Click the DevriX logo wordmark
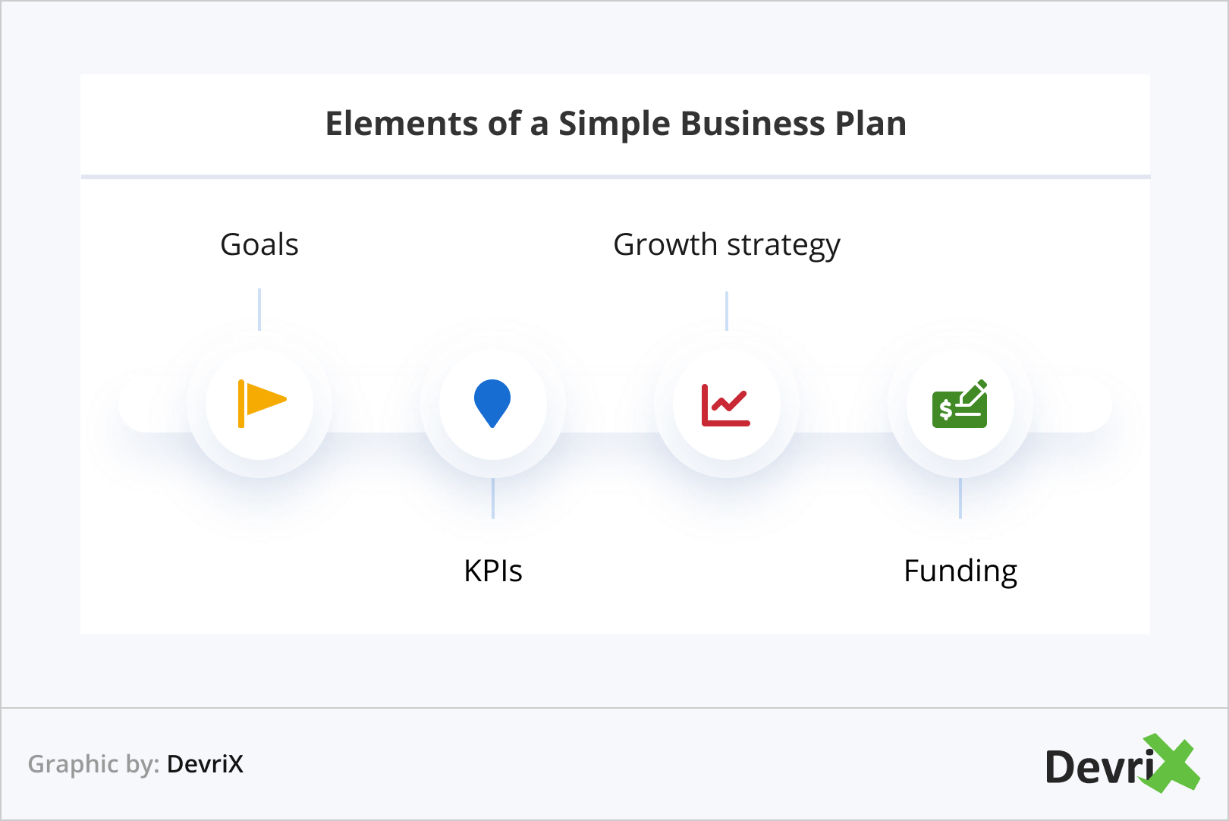Screen dimensions: 1229x821 click(1099, 766)
